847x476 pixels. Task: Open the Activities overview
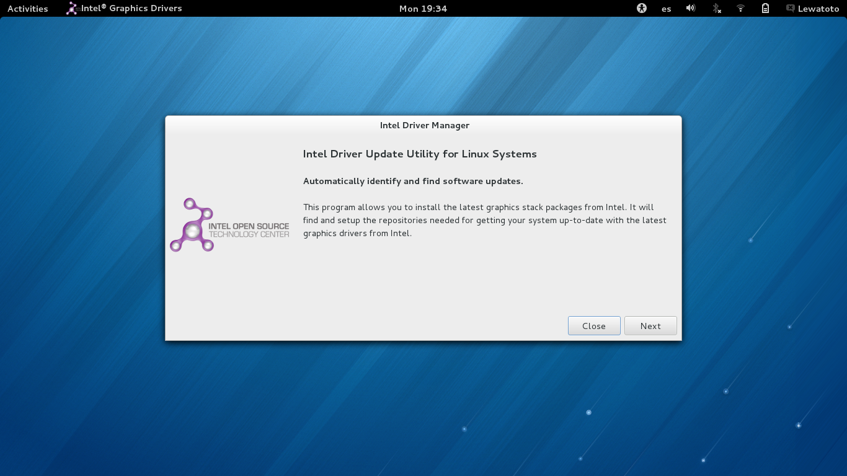pyautogui.click(x=27, y=9)
